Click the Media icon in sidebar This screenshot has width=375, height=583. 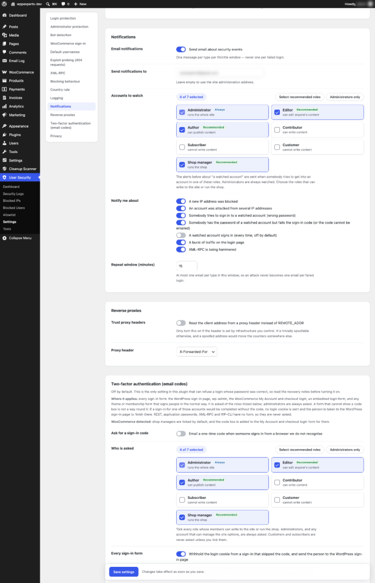[x=4, y=35]
